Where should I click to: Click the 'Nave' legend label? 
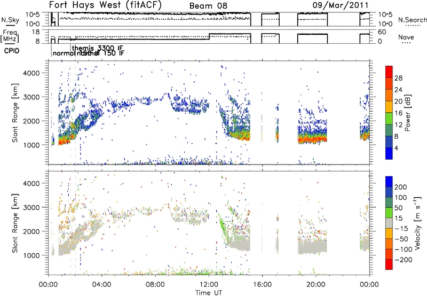[406, 37]
